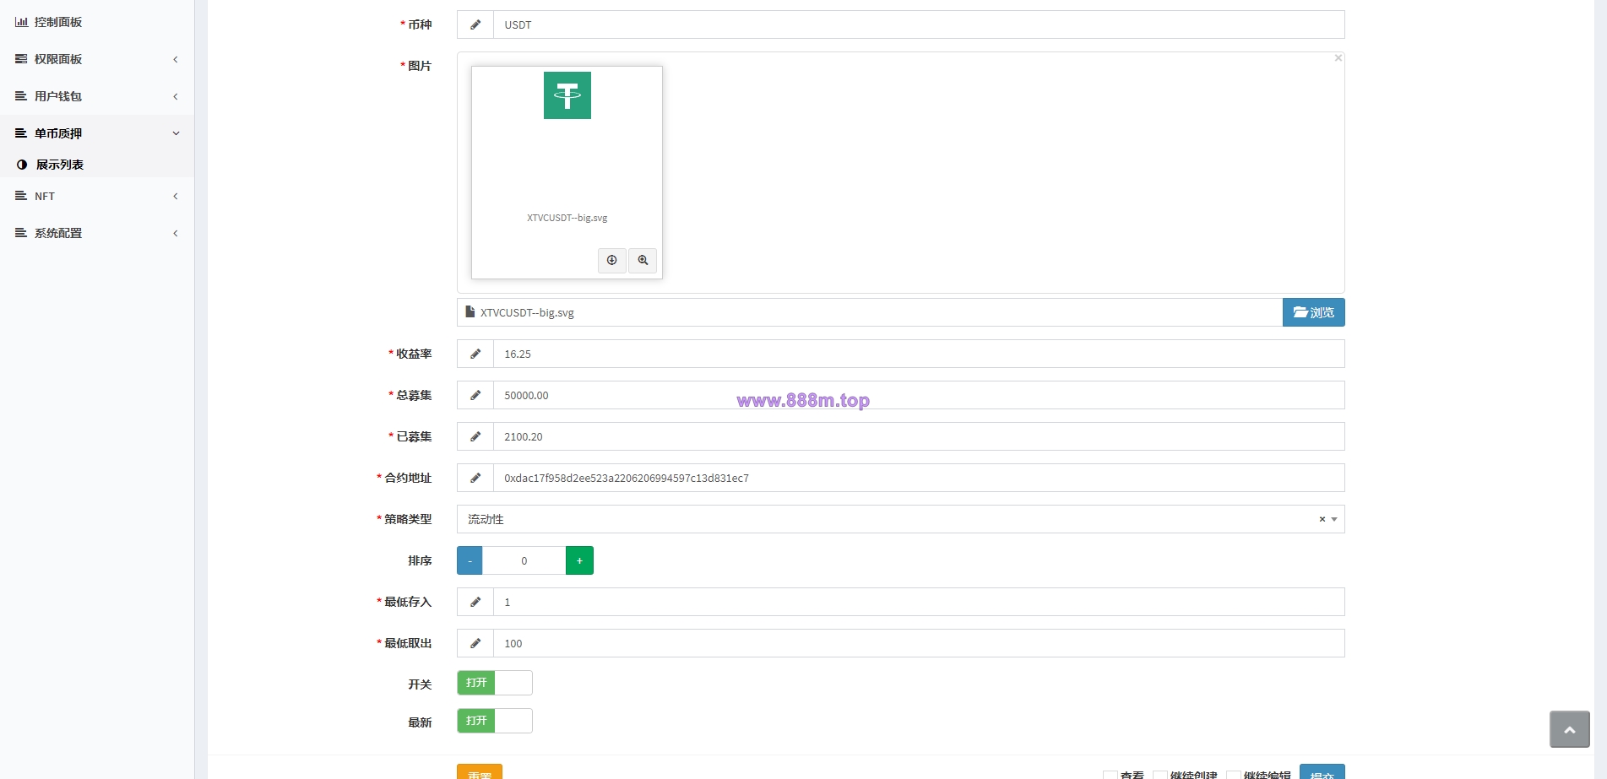Click the pencil icon in 币种 field
Image resolution: width=1607 pixels, height=779 pixels.
[475, 24]
